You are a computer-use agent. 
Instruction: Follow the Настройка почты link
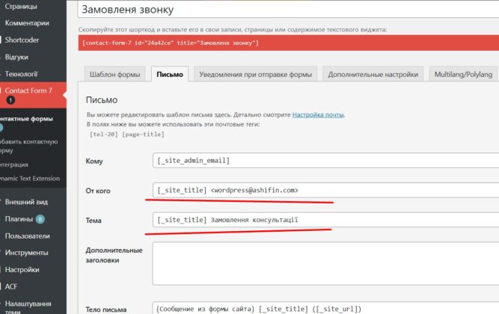pyautogui.click(x=318, y=114)
